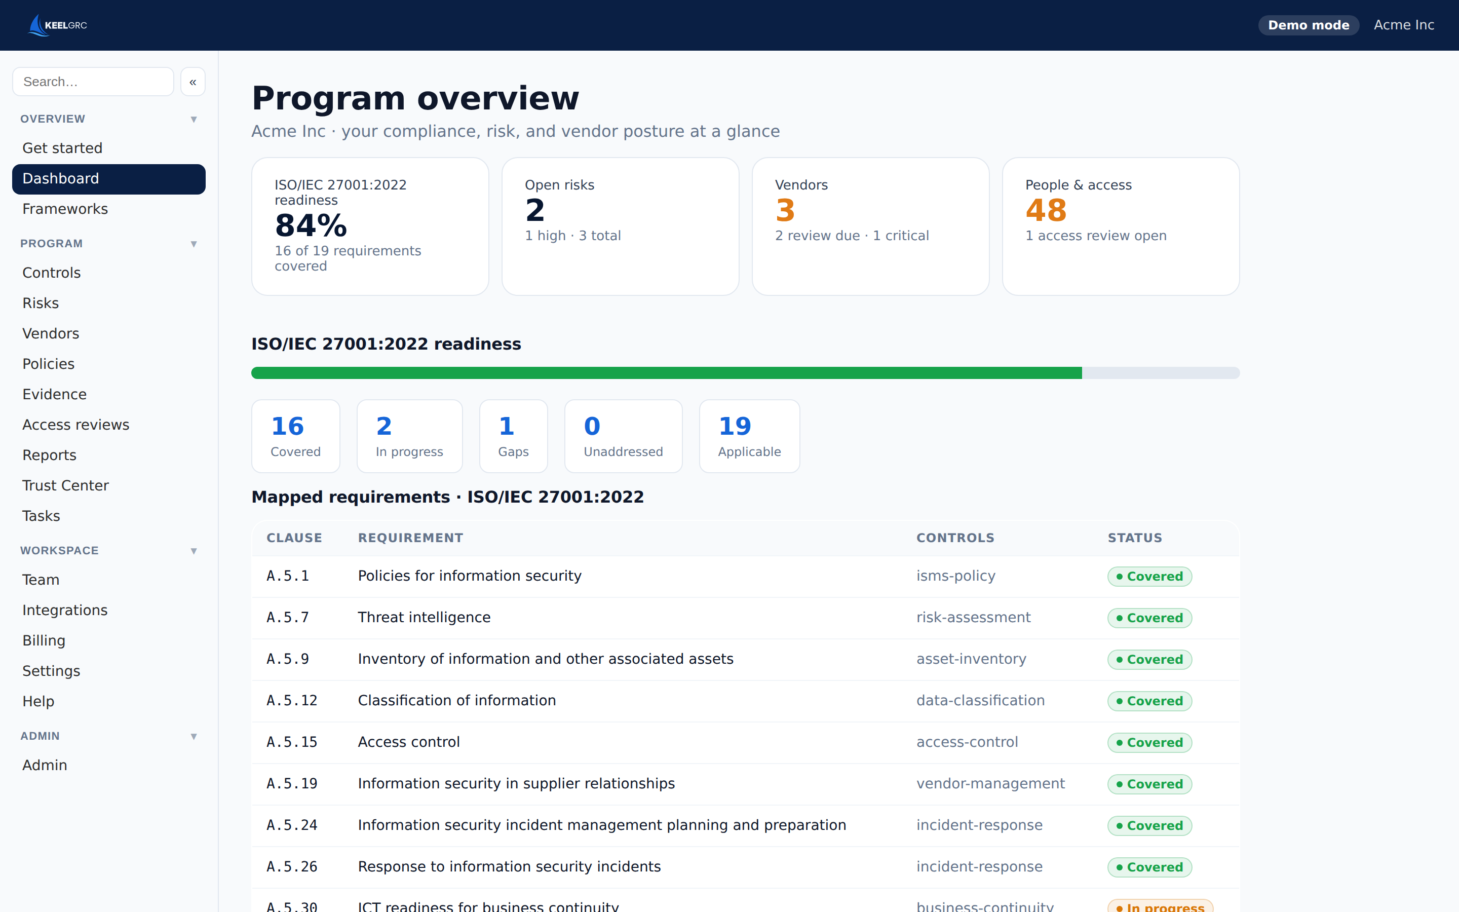Collapse the ADMIN section arrow
This screenshot has height=912, width=1459.
pos(194,736)
